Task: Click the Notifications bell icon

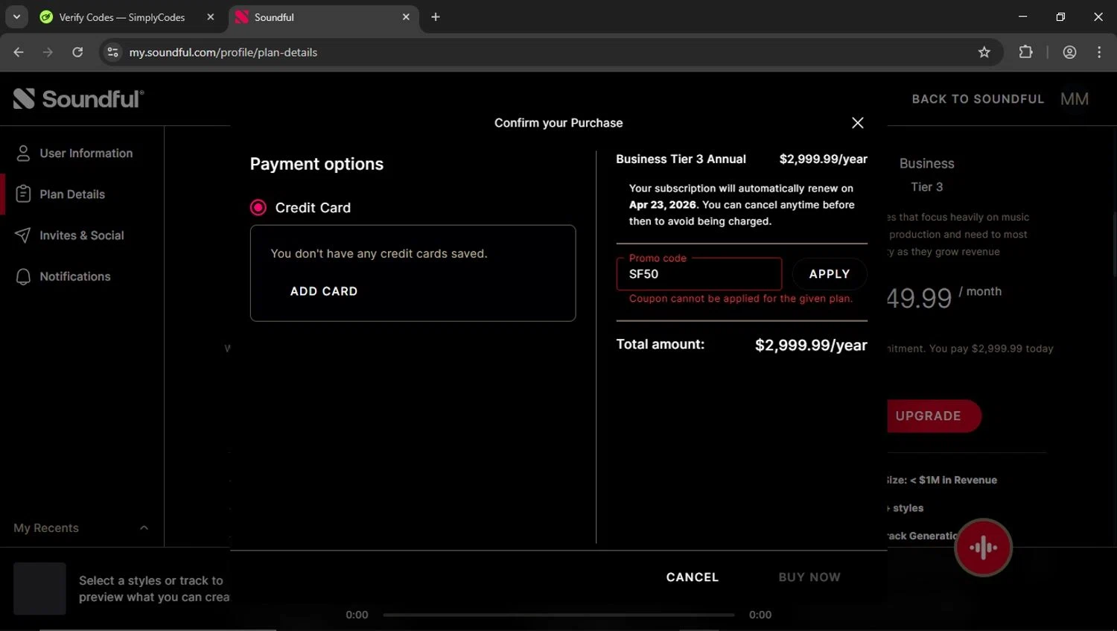Action: coord(23,276)
